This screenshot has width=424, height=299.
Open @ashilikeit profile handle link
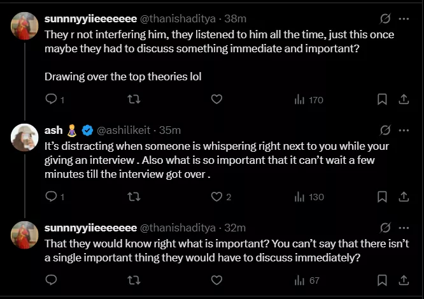pos(123,130)
